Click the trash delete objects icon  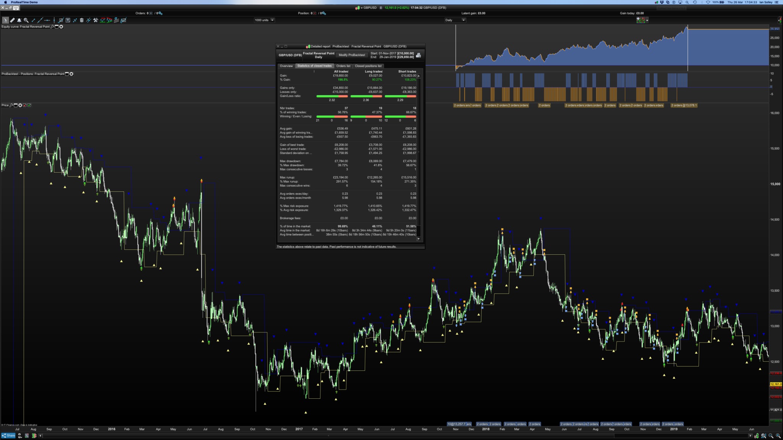click(81, 20)
